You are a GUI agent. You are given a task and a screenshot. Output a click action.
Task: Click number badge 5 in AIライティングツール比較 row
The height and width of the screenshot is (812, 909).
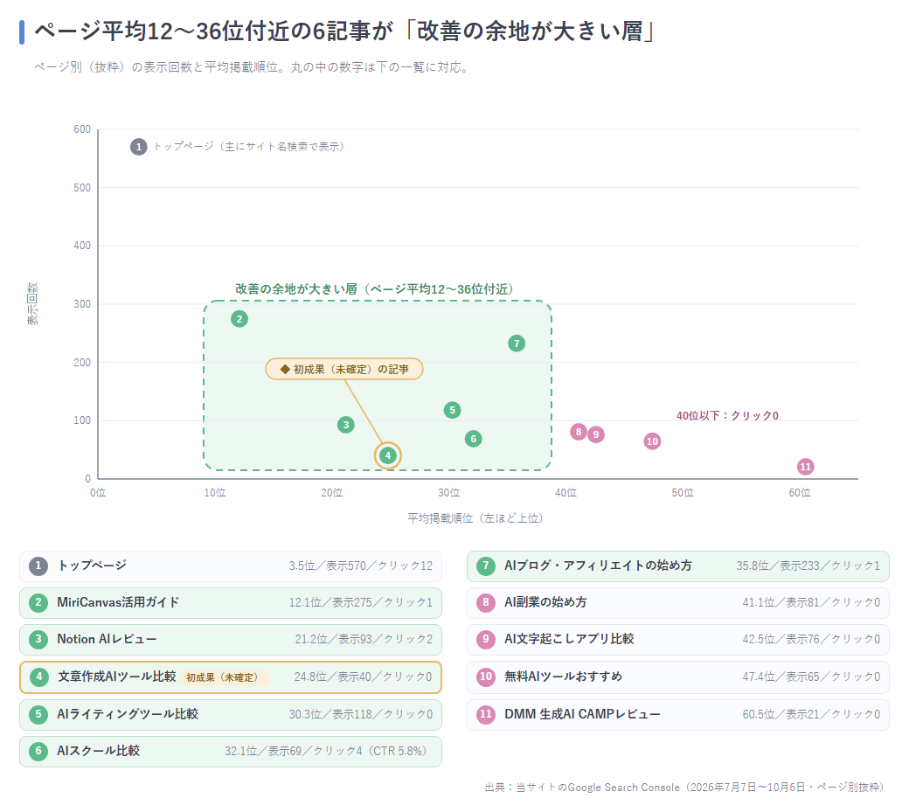click(x=38, y=714)
